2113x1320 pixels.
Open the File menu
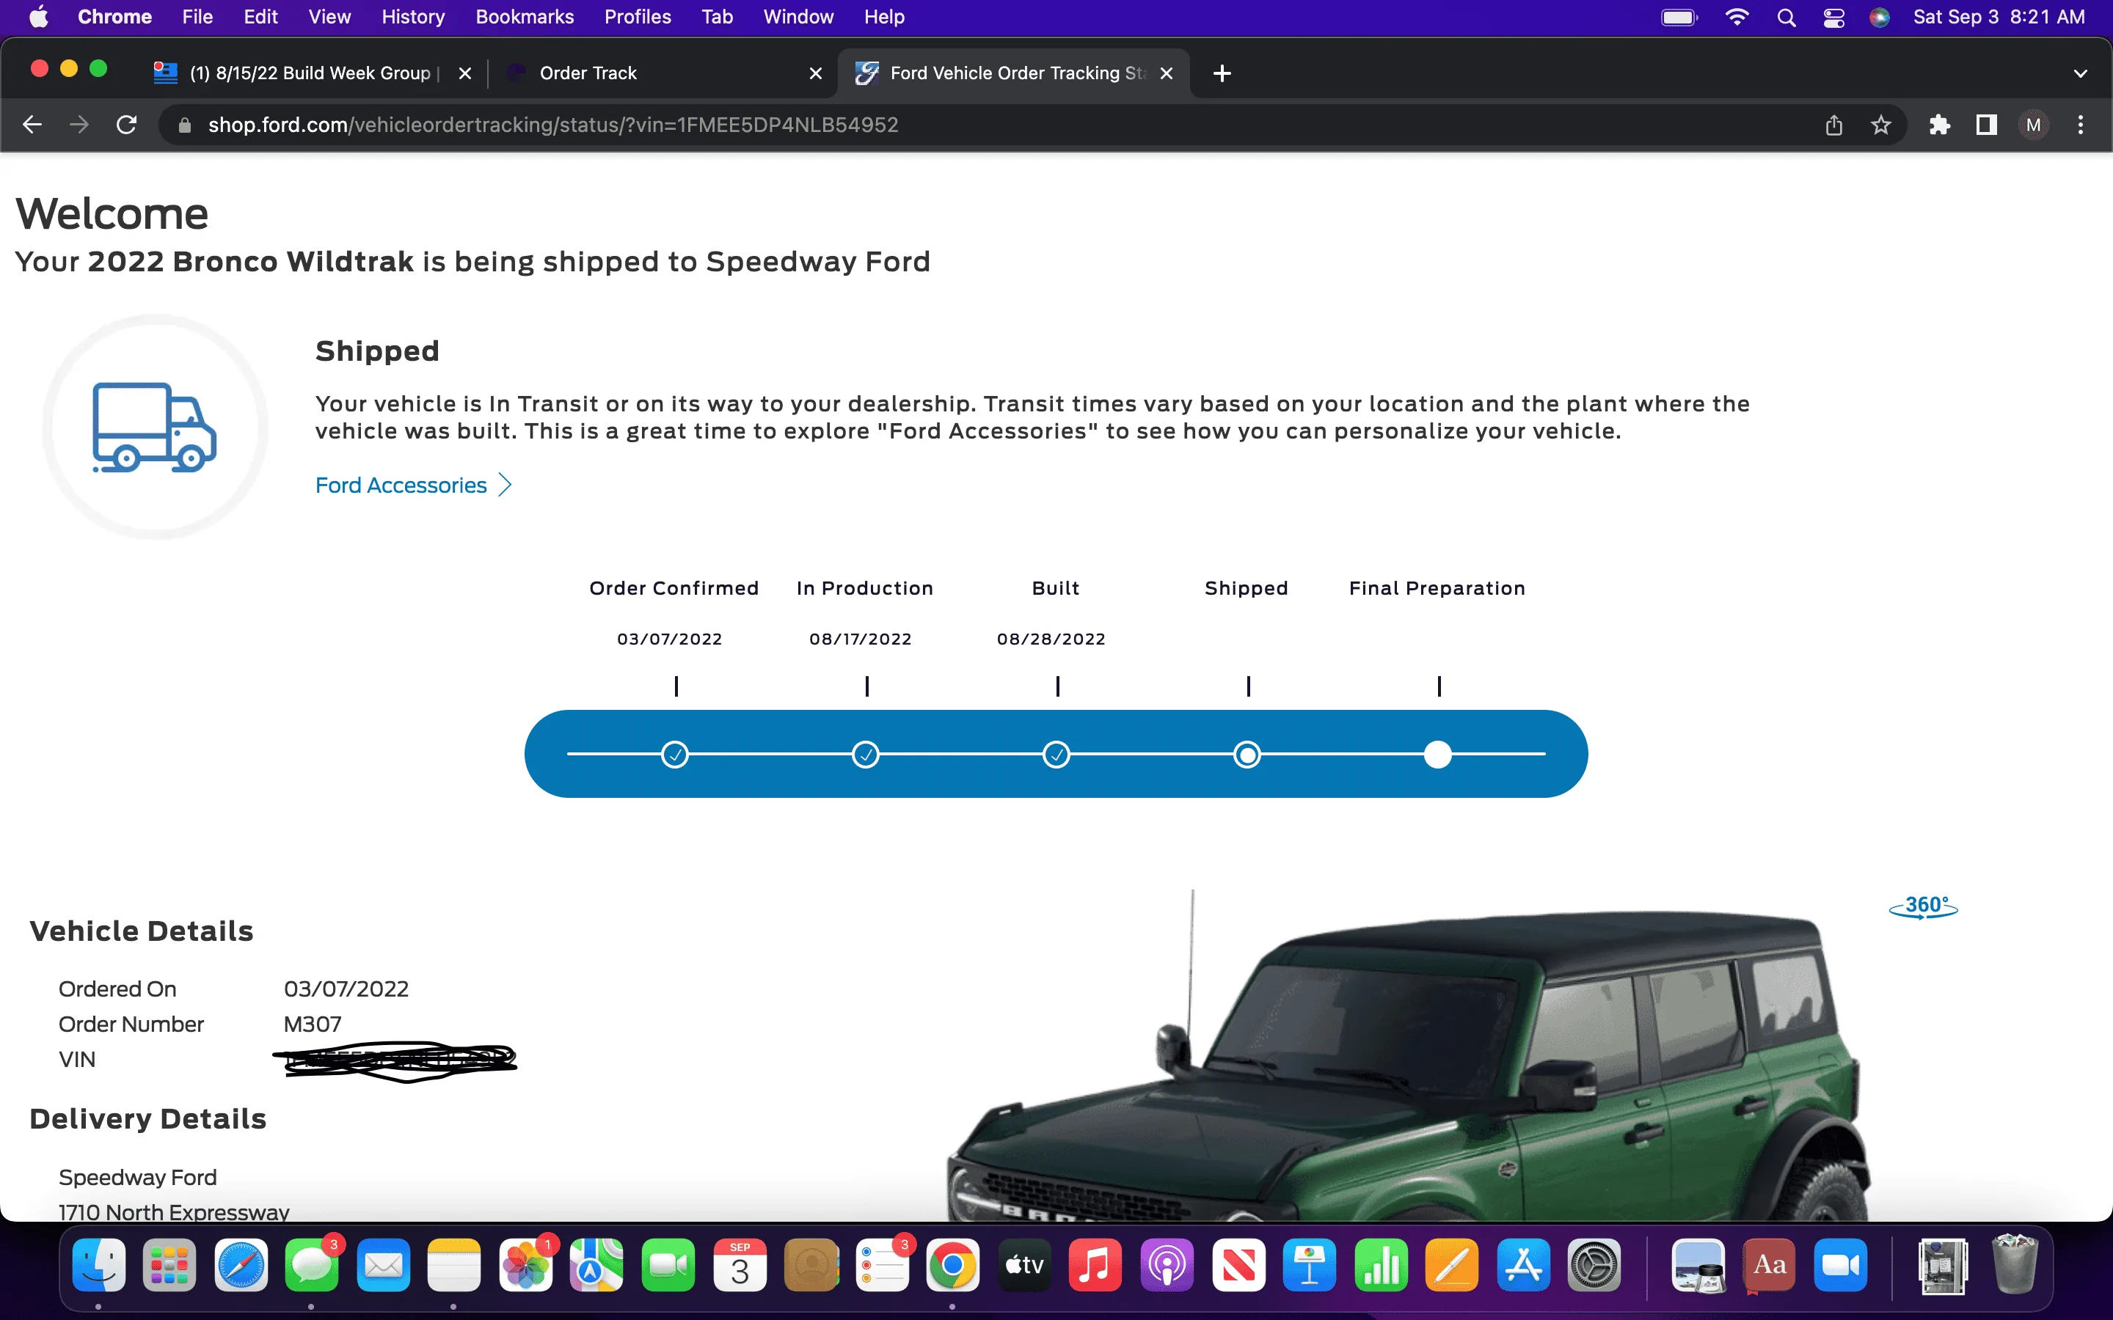197,17
